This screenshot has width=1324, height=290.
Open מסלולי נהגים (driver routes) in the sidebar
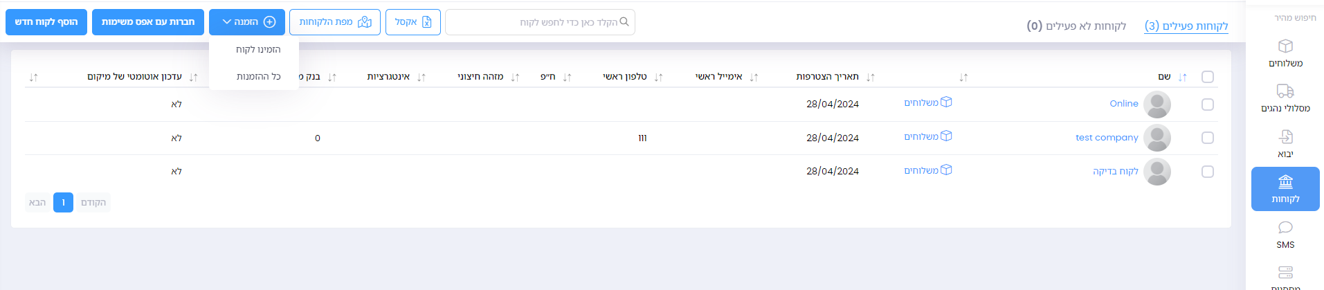(1285, 98)
